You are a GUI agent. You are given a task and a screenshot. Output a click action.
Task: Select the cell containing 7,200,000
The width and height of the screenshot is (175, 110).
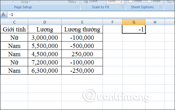[x=45, y=62]
